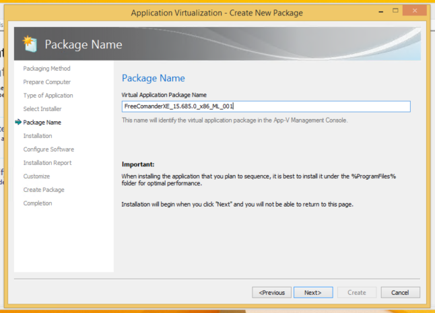Click the Virtual Application Package Name field

[x=265, y=106]
